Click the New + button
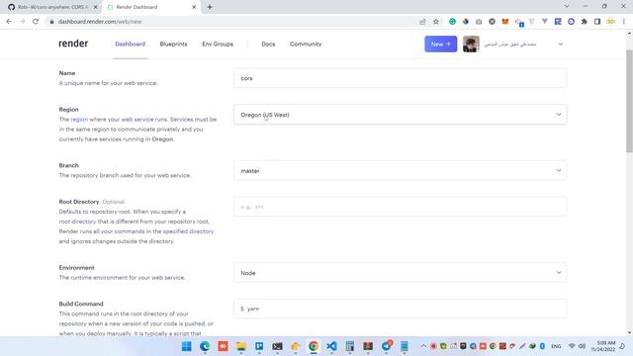Viewport: 633px width, 356px height. click(x=440, y=44)
